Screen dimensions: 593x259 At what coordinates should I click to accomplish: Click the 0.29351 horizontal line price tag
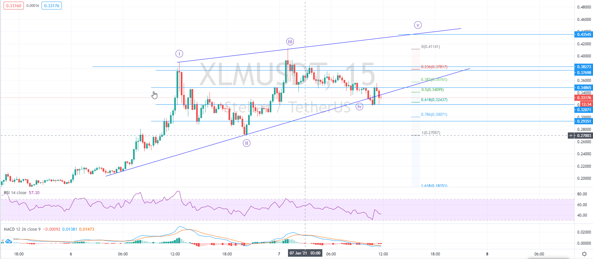(x=584, y=121)
